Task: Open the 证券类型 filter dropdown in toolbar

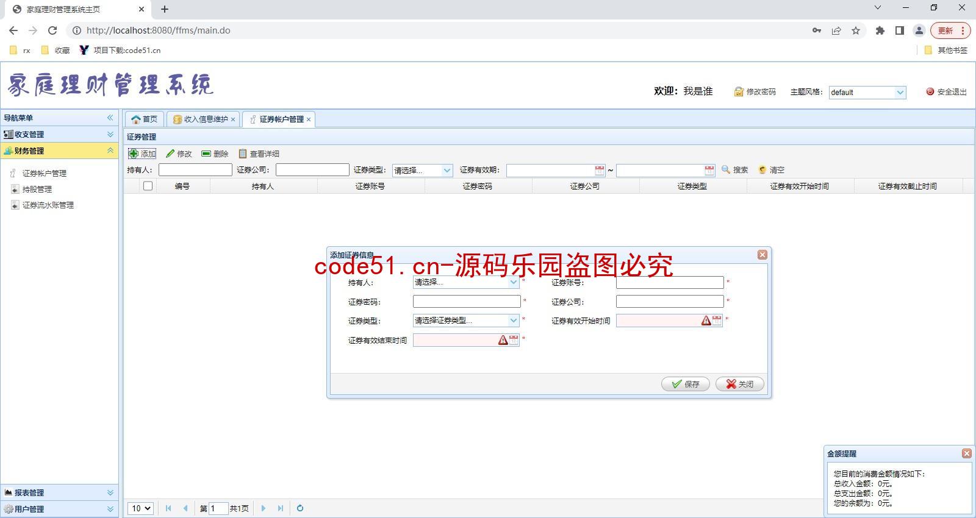Action: pyautogui.click(x=447, y=171)
